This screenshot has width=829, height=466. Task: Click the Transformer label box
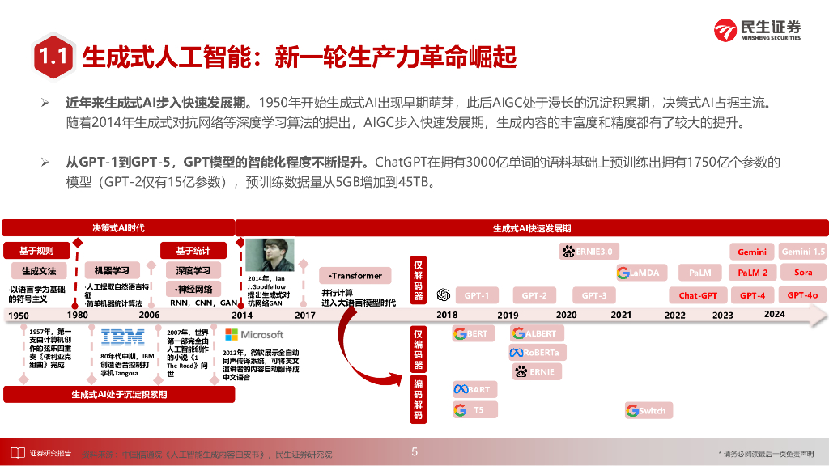click(x=355, y=276)
